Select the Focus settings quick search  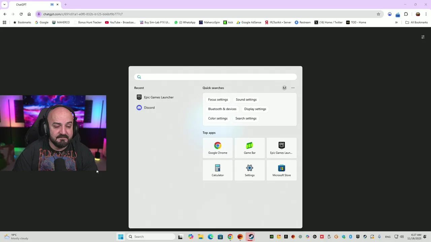pyautogui.click(x=218, y=99)
